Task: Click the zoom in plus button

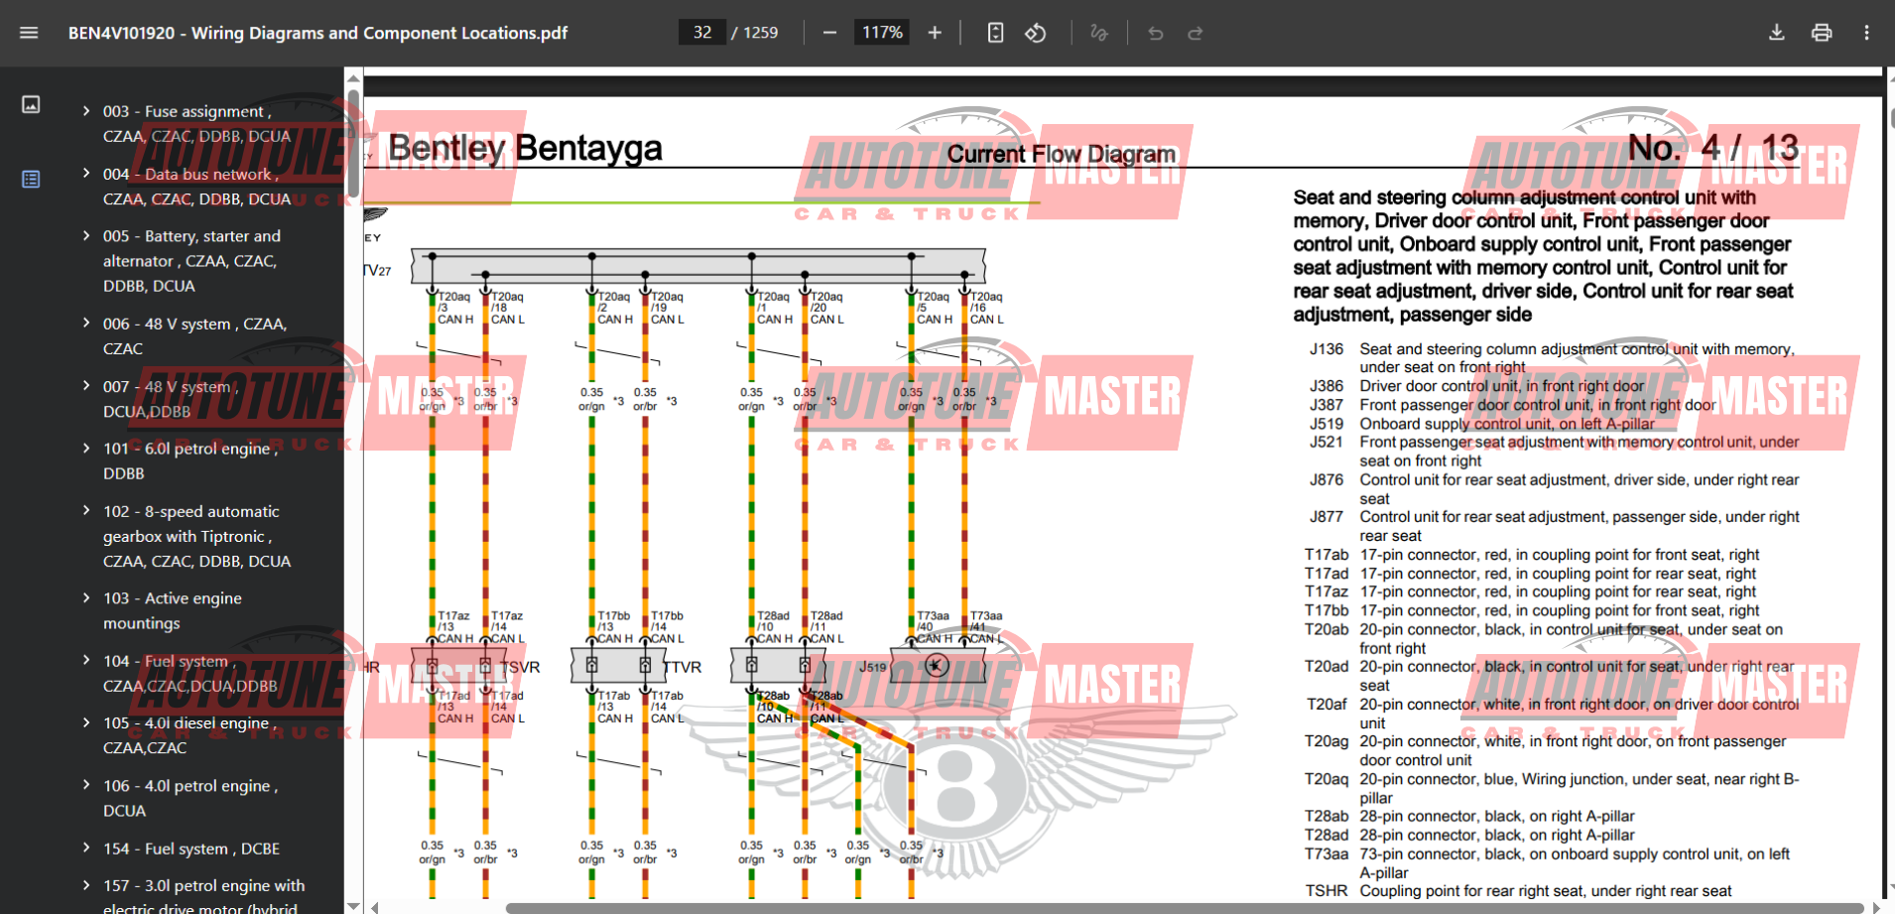Action: (x=935, y=33)
